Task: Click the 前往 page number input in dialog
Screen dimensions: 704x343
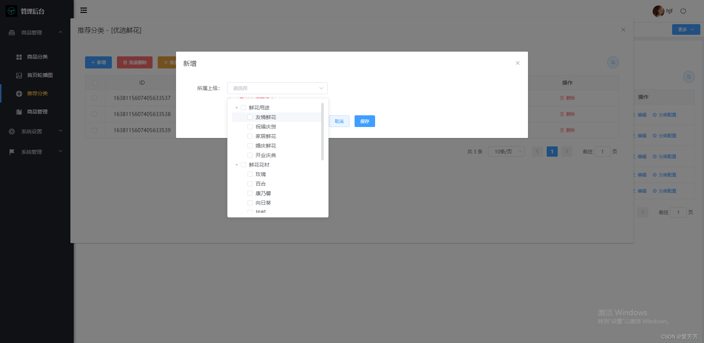Action: point(602,152)
